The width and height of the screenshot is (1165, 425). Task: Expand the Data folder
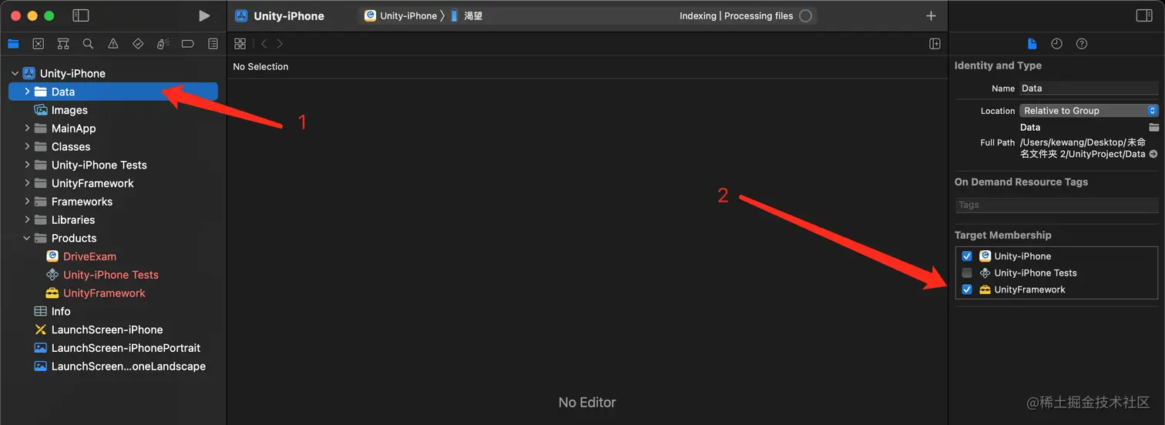27,92
